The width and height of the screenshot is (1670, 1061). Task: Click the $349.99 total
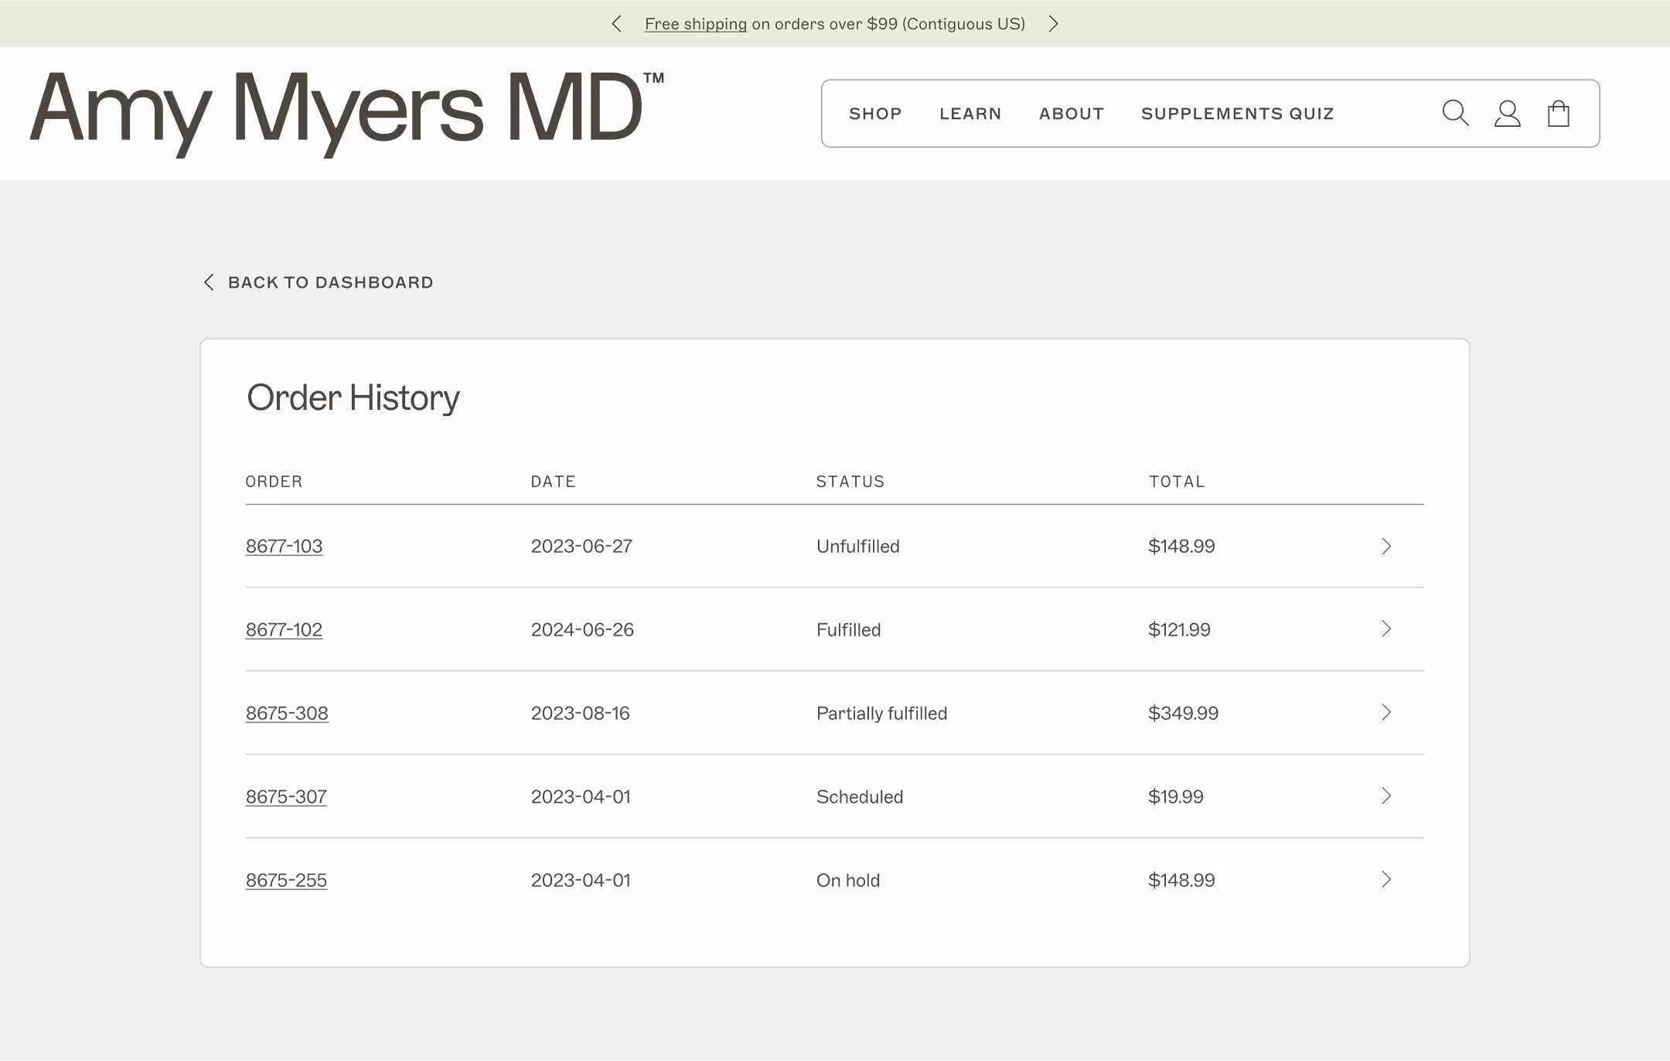pos(1183,714)
